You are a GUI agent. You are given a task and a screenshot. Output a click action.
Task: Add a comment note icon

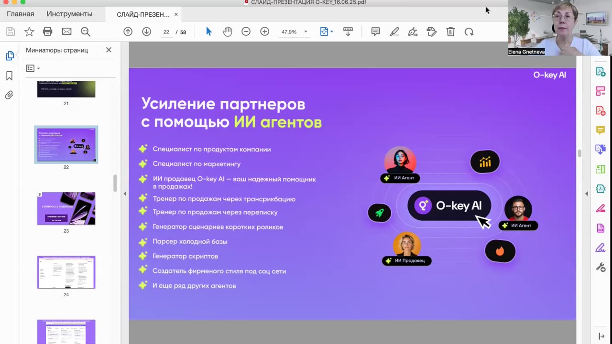[376, 32]
